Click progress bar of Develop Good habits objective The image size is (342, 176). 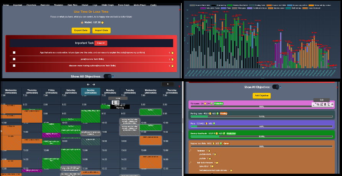[261, 137]
